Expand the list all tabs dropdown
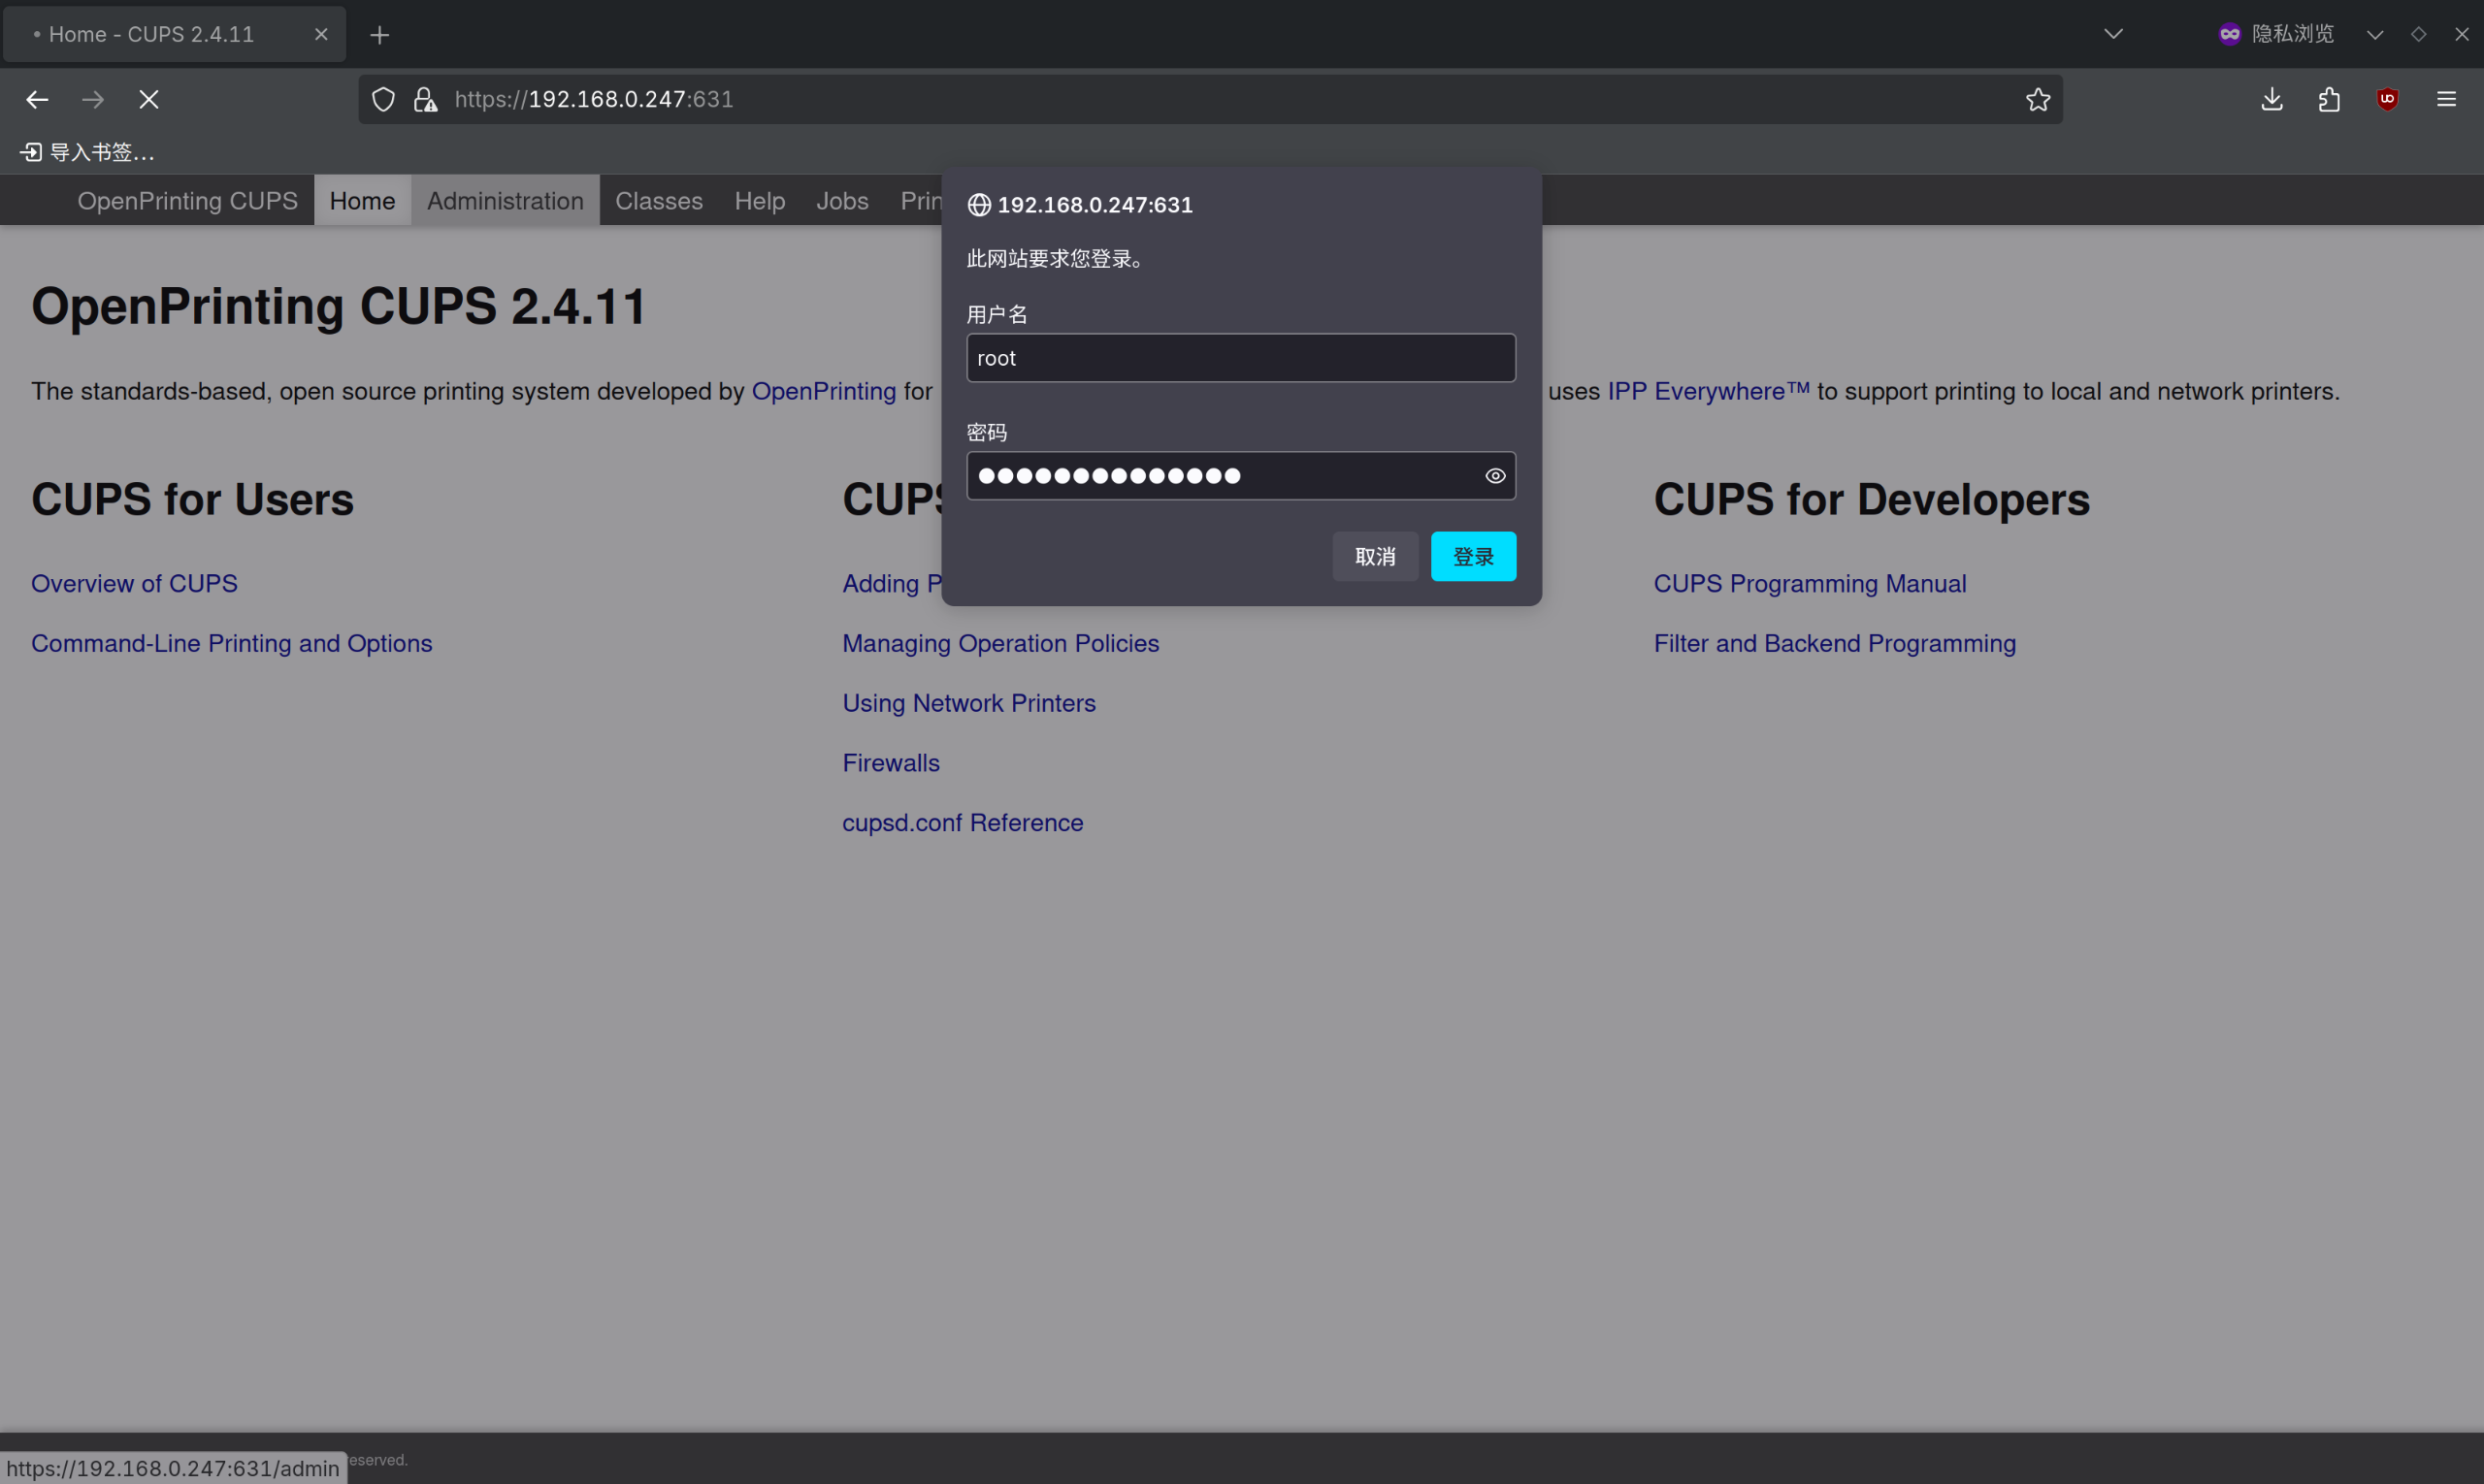This screenshot has height=1484, width=2484. pos(2112,34)
